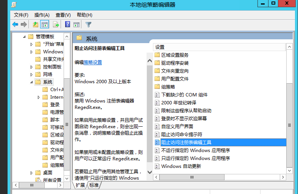Click the policy icon beside 限制这些程序从帮助启动
The width and height of the screenshot is (298, 194).
tap(157, 110)
